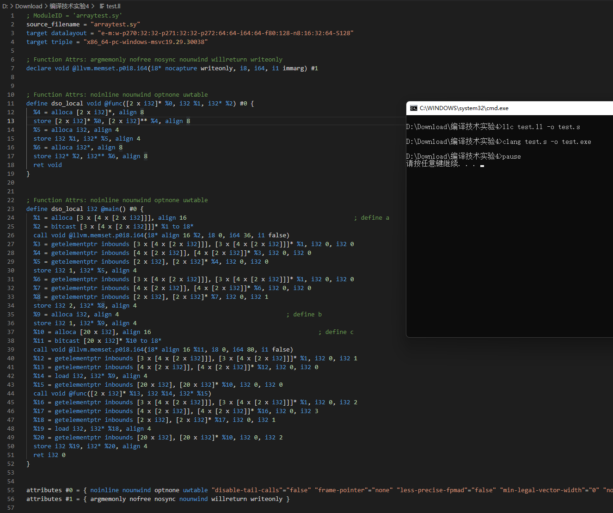Click the target datalayout string on line 3
Screen dimensions: 613x513
click(226, 33)
